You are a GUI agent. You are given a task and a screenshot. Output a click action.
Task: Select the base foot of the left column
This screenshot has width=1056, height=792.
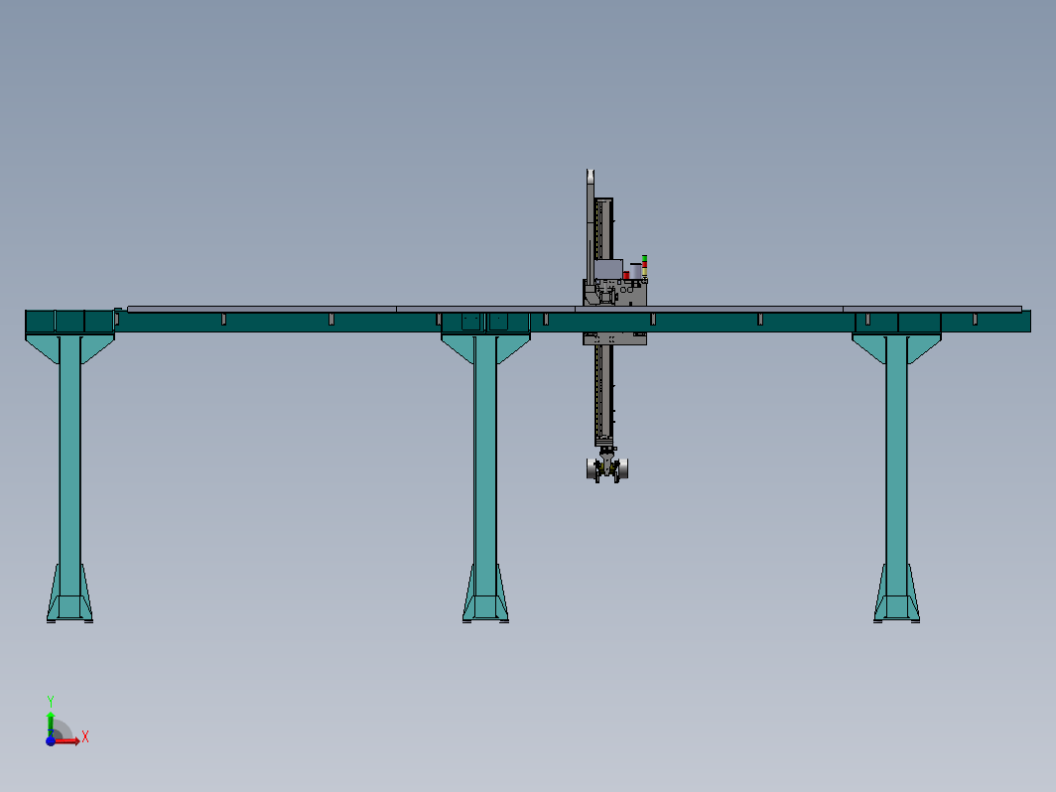point(70,594)
